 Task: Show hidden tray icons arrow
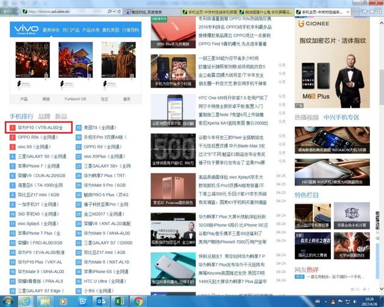tap(325, 302)
